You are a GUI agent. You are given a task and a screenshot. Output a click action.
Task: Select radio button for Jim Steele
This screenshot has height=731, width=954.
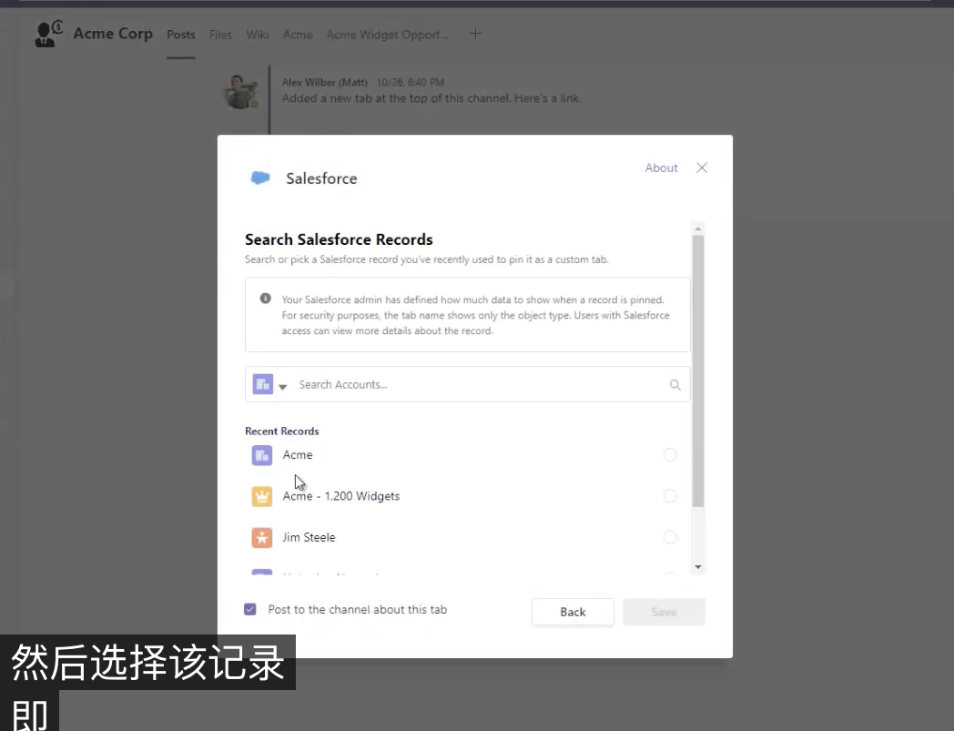(670, 537)
